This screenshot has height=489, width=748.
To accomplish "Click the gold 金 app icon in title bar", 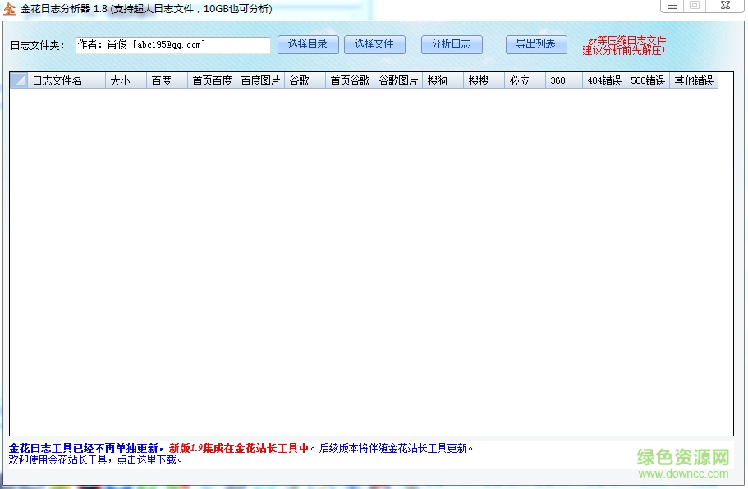I will (x=8, y=8).
